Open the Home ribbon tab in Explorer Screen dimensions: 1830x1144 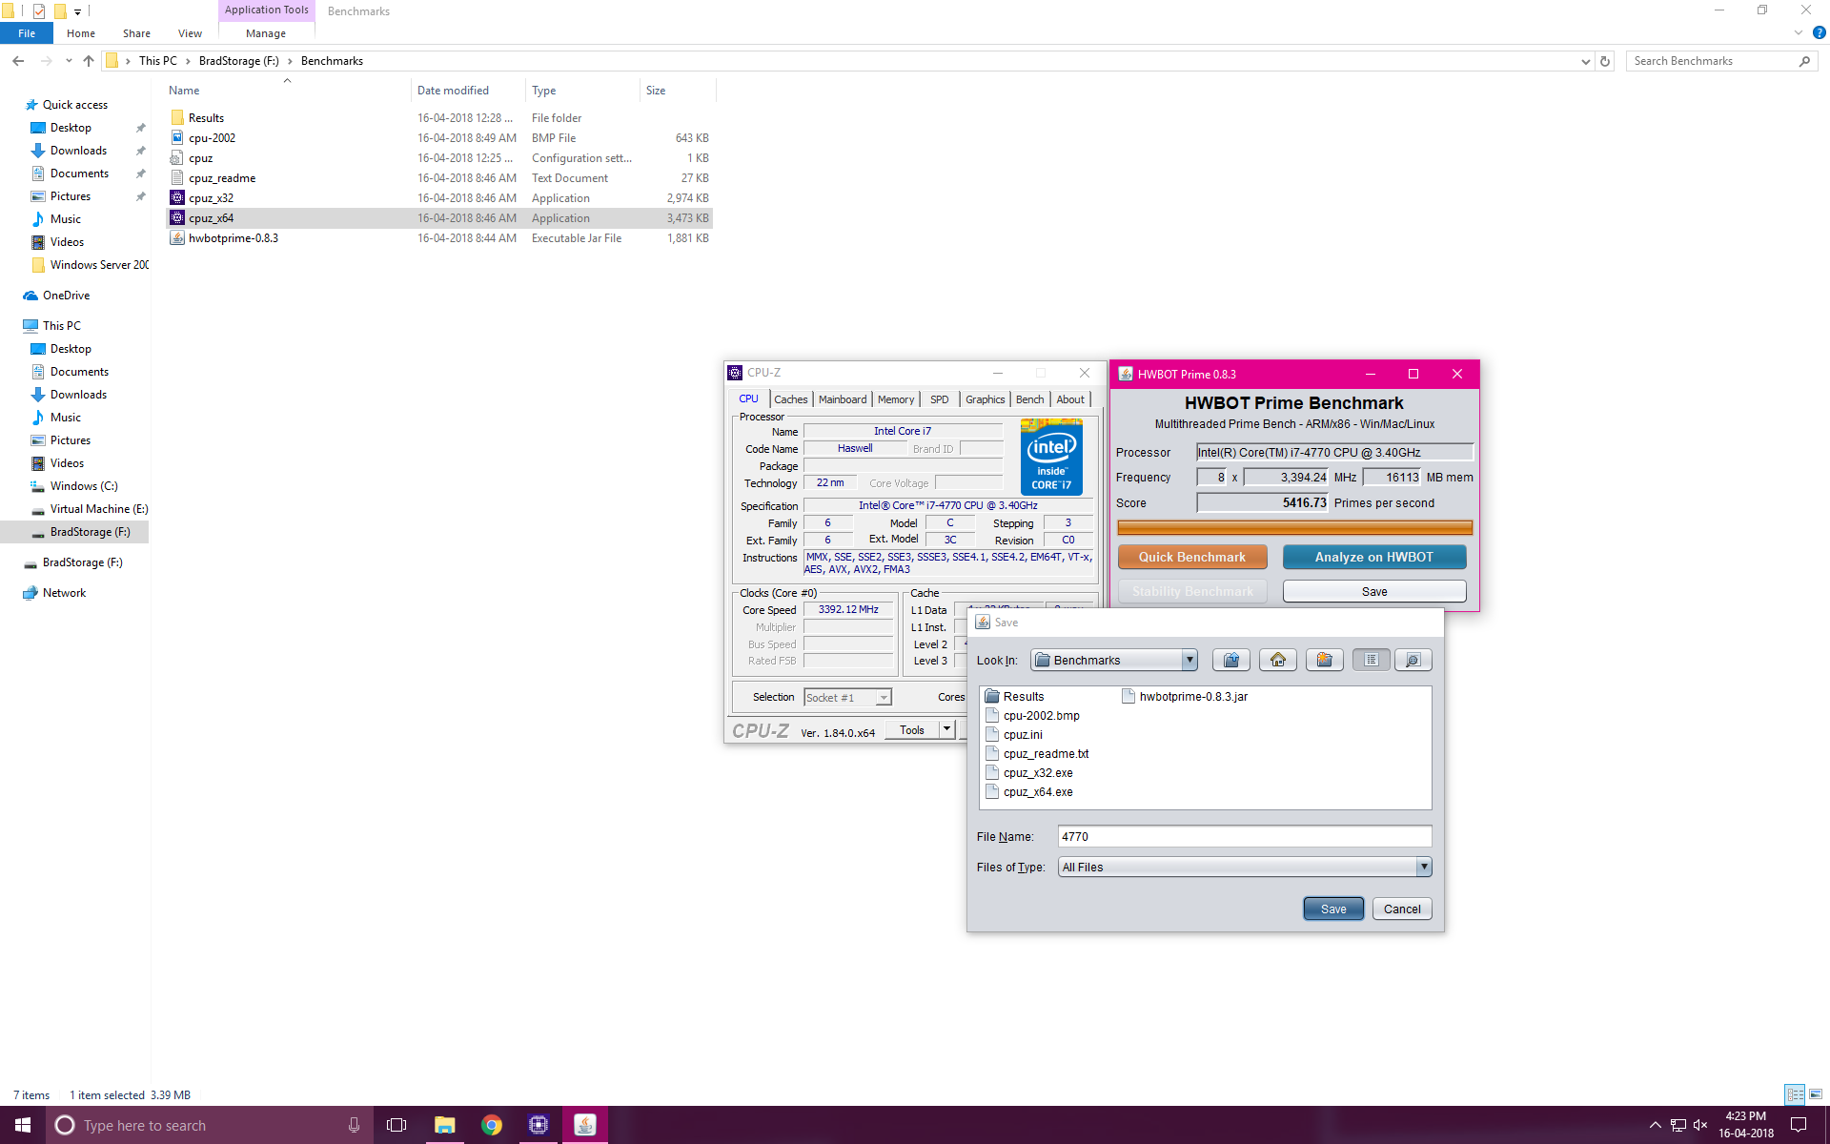point(81,33)
